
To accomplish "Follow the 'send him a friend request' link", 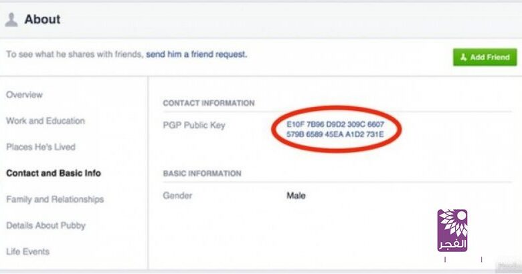I will 197,54.
